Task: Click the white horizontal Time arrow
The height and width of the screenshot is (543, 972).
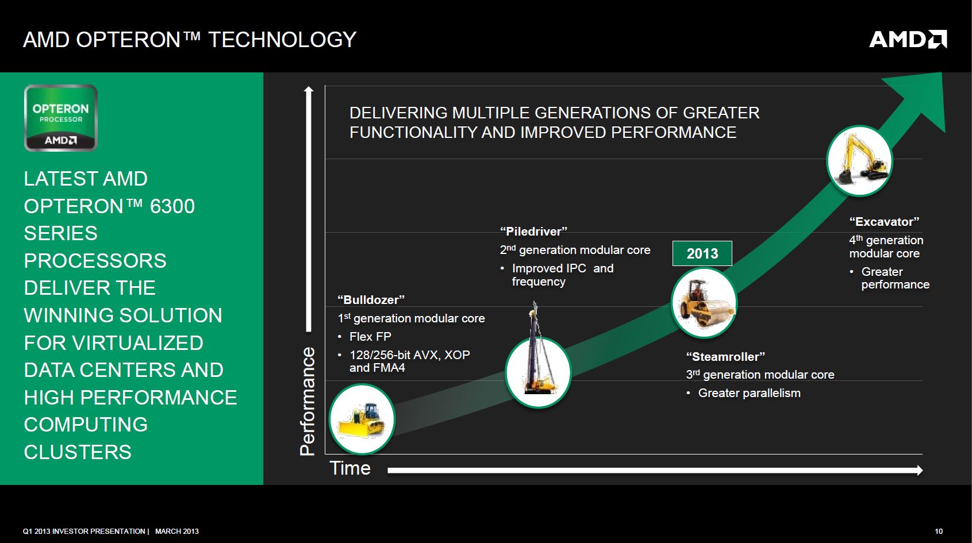Action: pos(655,470)
